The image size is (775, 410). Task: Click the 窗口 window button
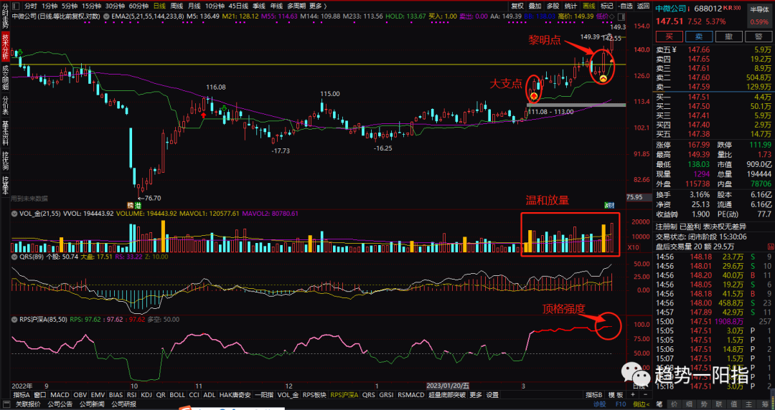(x=40, y=395)
